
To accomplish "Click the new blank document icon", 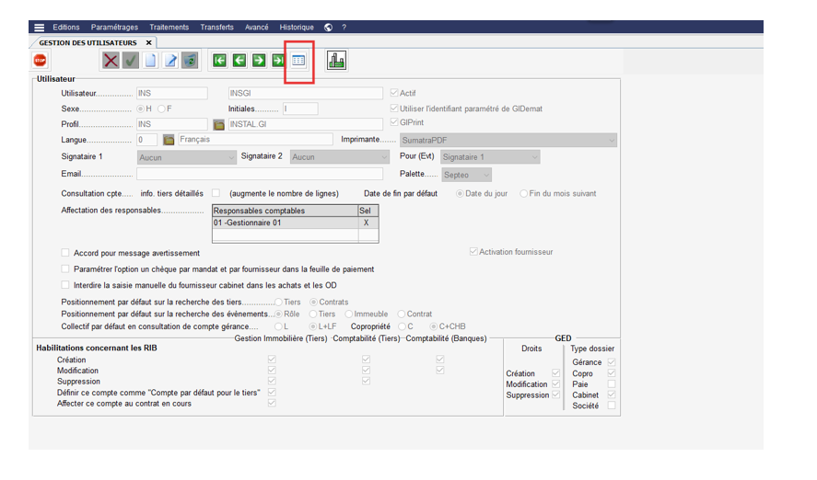I will (x=150, y=61).
